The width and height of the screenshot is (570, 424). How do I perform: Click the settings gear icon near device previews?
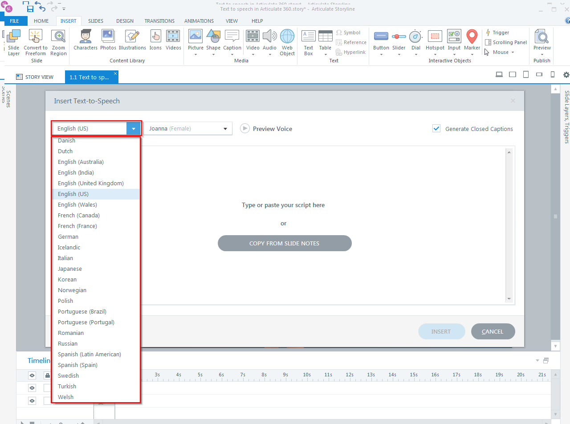click(566, 75)
